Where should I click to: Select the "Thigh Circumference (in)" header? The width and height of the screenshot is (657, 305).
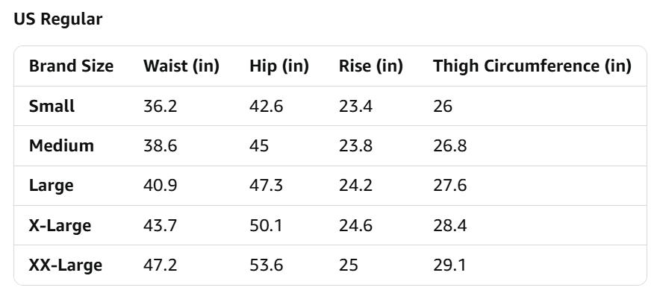pos(532,66)
